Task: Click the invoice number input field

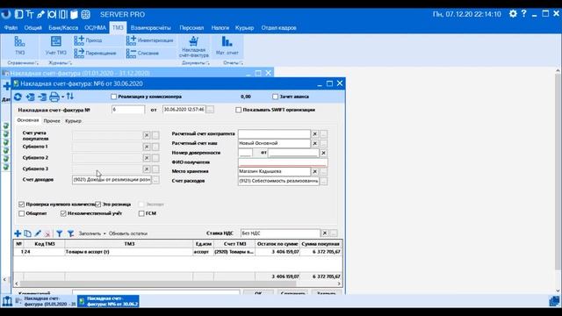Action: tap(128, 110)
